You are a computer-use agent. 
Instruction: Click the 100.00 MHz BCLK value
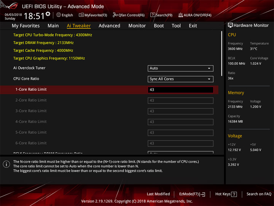point(236,63)
